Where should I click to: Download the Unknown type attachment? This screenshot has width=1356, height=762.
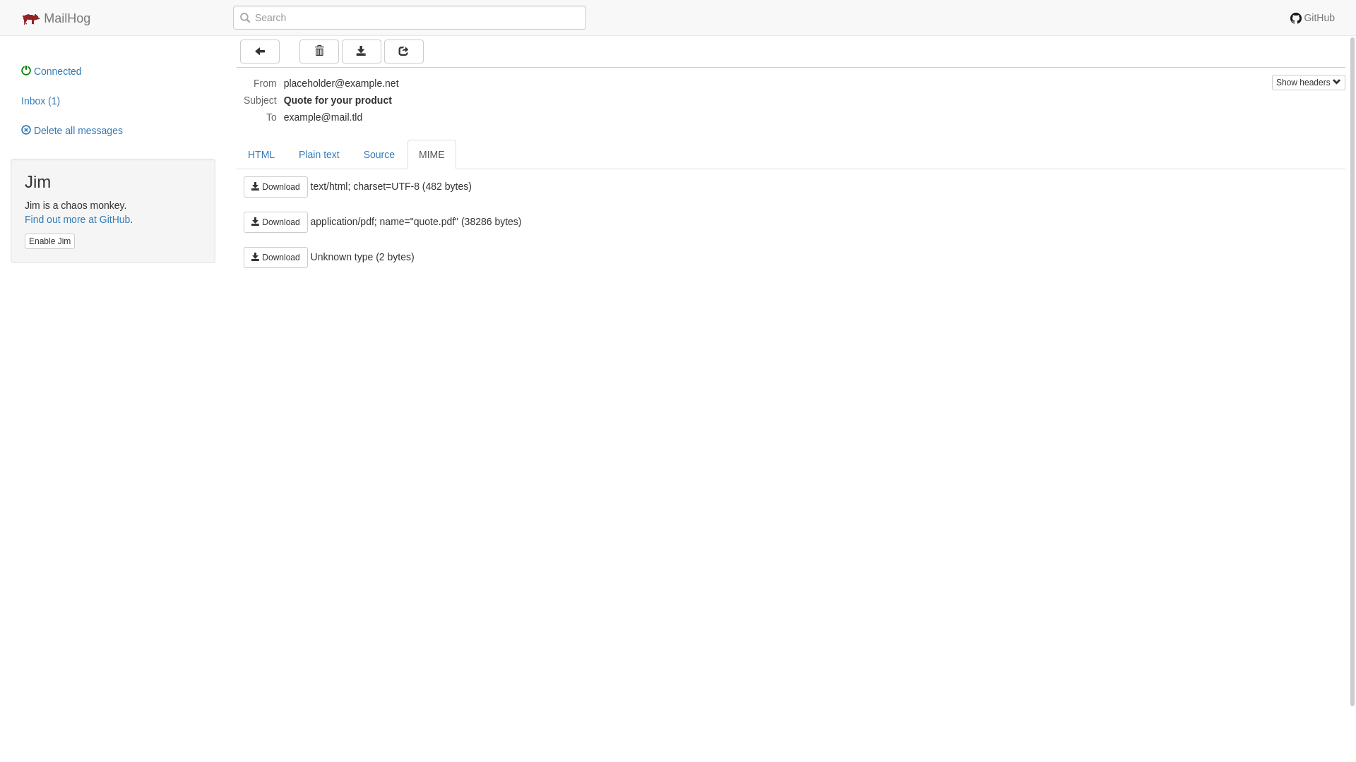[x=275, y=257]
